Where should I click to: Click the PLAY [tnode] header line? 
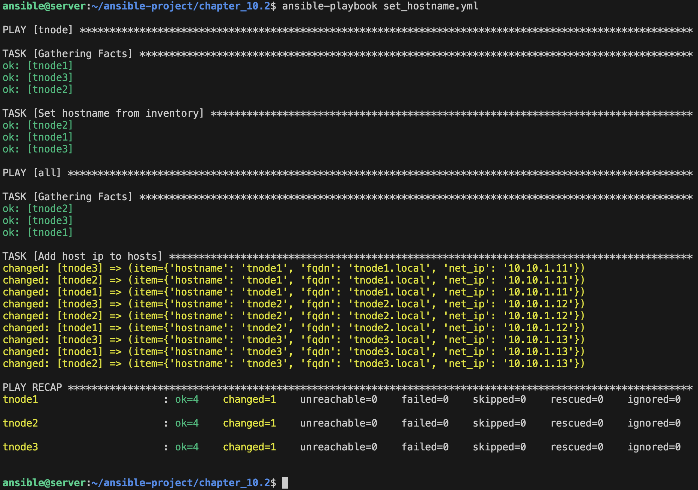(38, 30)
